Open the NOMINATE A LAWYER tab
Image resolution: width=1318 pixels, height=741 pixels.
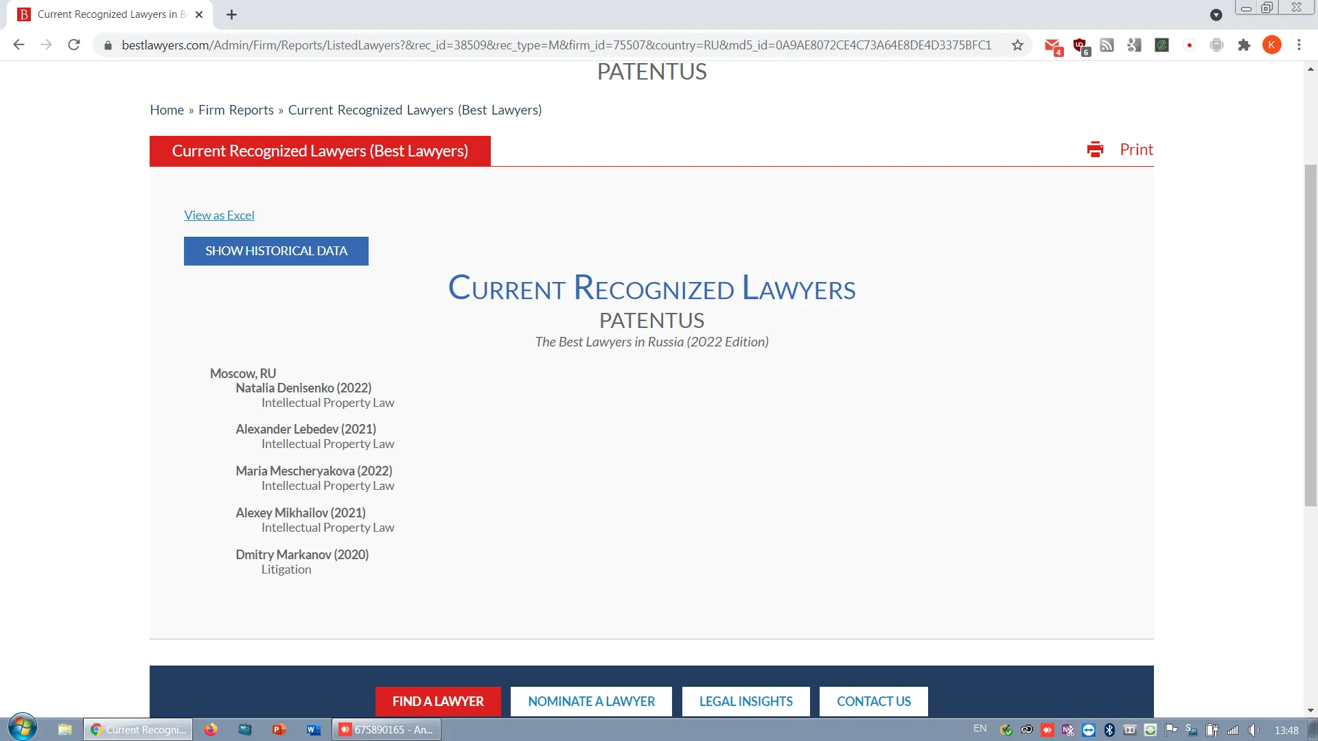tap(591, 701)
